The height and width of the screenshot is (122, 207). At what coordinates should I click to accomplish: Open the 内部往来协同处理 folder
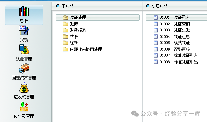82,49
